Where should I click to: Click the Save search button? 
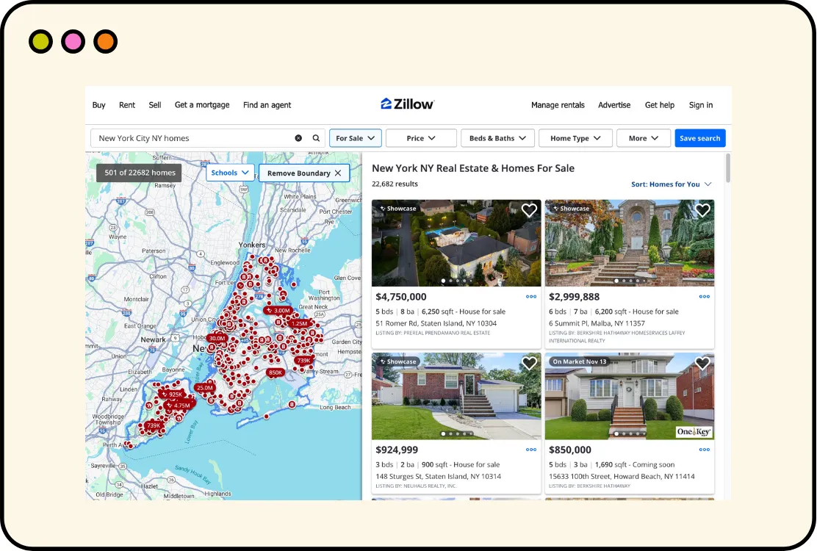click(x=699, y=138)
